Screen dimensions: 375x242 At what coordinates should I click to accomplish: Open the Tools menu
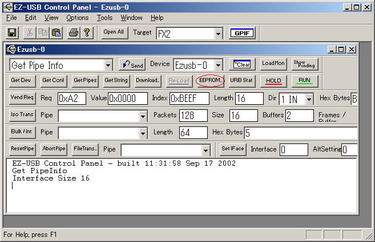pyautogui.click(x=104, y=18)
